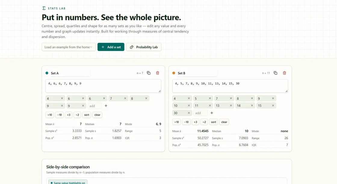Click Set B mean value 11.4545

(203, 131)
